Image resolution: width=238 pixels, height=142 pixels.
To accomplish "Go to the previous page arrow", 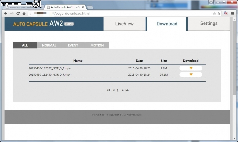I will pos(113,90).
